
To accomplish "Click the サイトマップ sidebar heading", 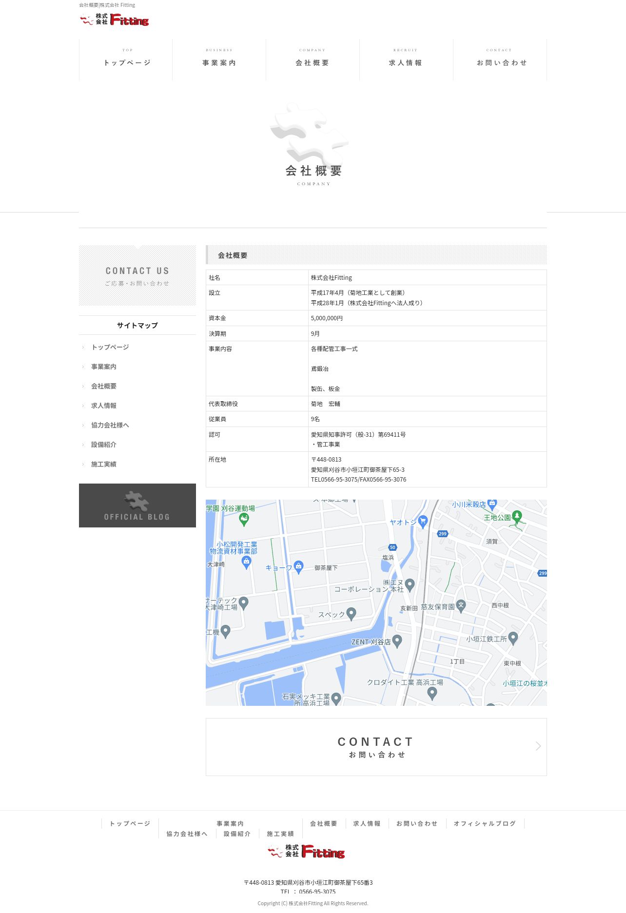I will [137, 325].
